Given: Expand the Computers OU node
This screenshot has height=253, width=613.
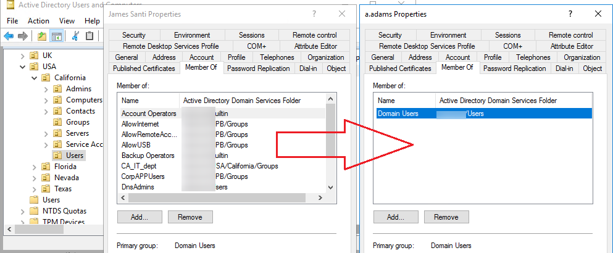Looking at the screenshot, I should pos(46,100).
